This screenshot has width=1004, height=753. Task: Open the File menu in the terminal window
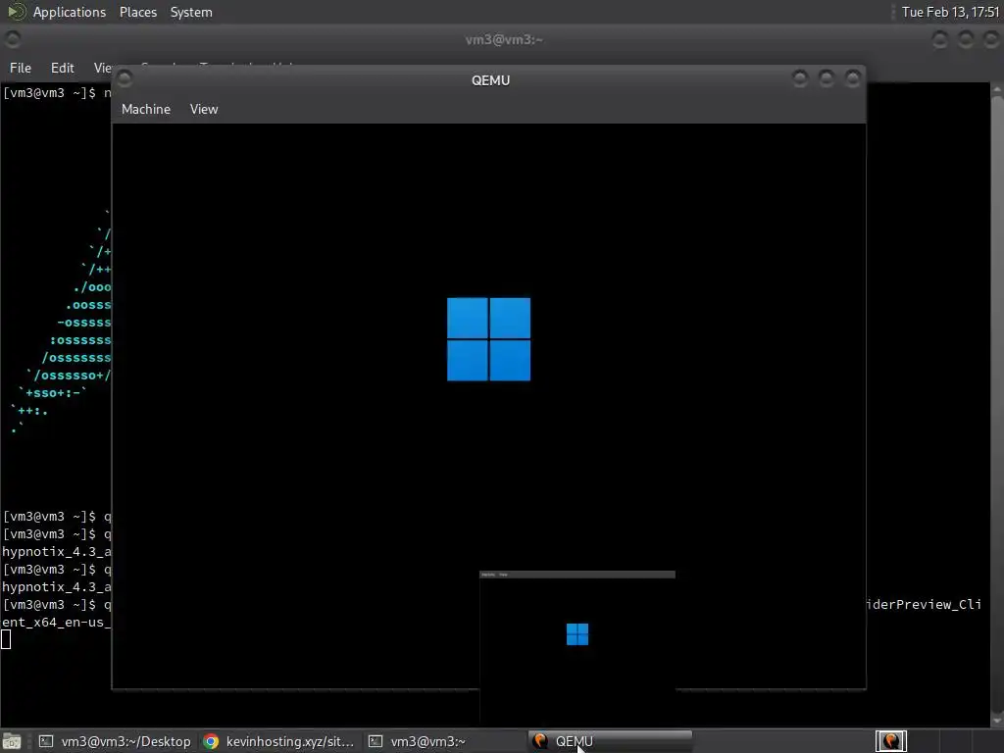point(20,68)
